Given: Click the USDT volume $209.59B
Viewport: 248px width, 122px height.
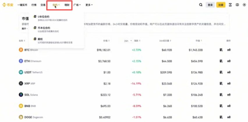Looking at the screenshot, I should tap(166, 72).
